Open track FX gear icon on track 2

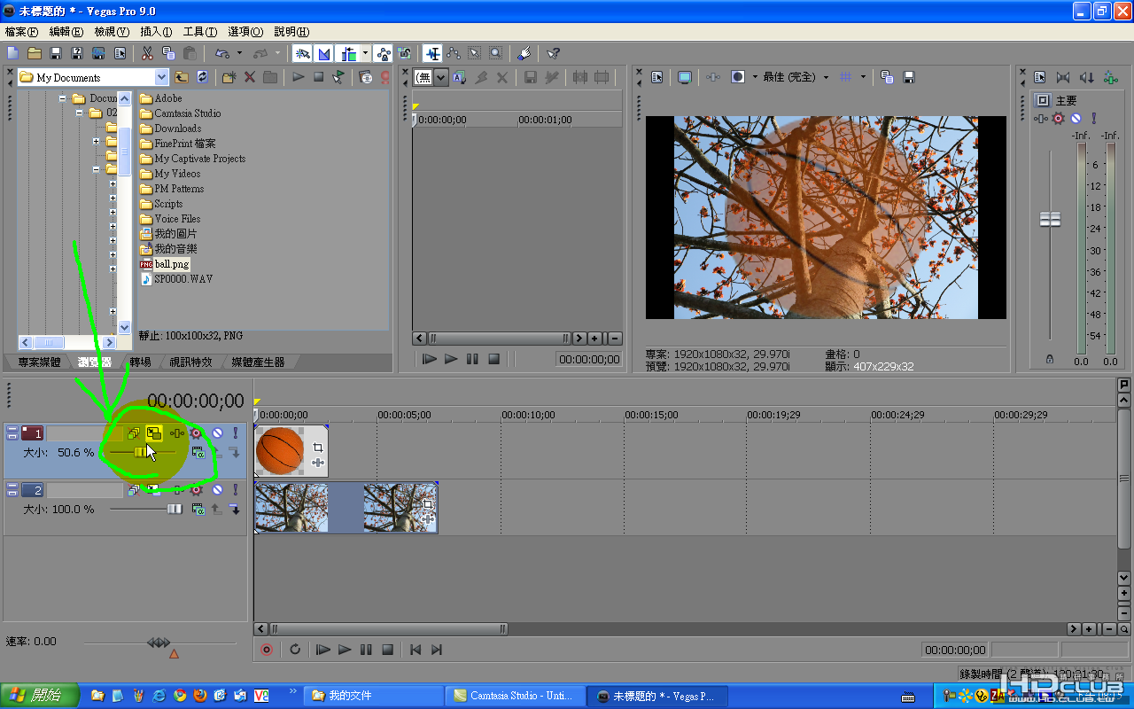coord(196,490)
